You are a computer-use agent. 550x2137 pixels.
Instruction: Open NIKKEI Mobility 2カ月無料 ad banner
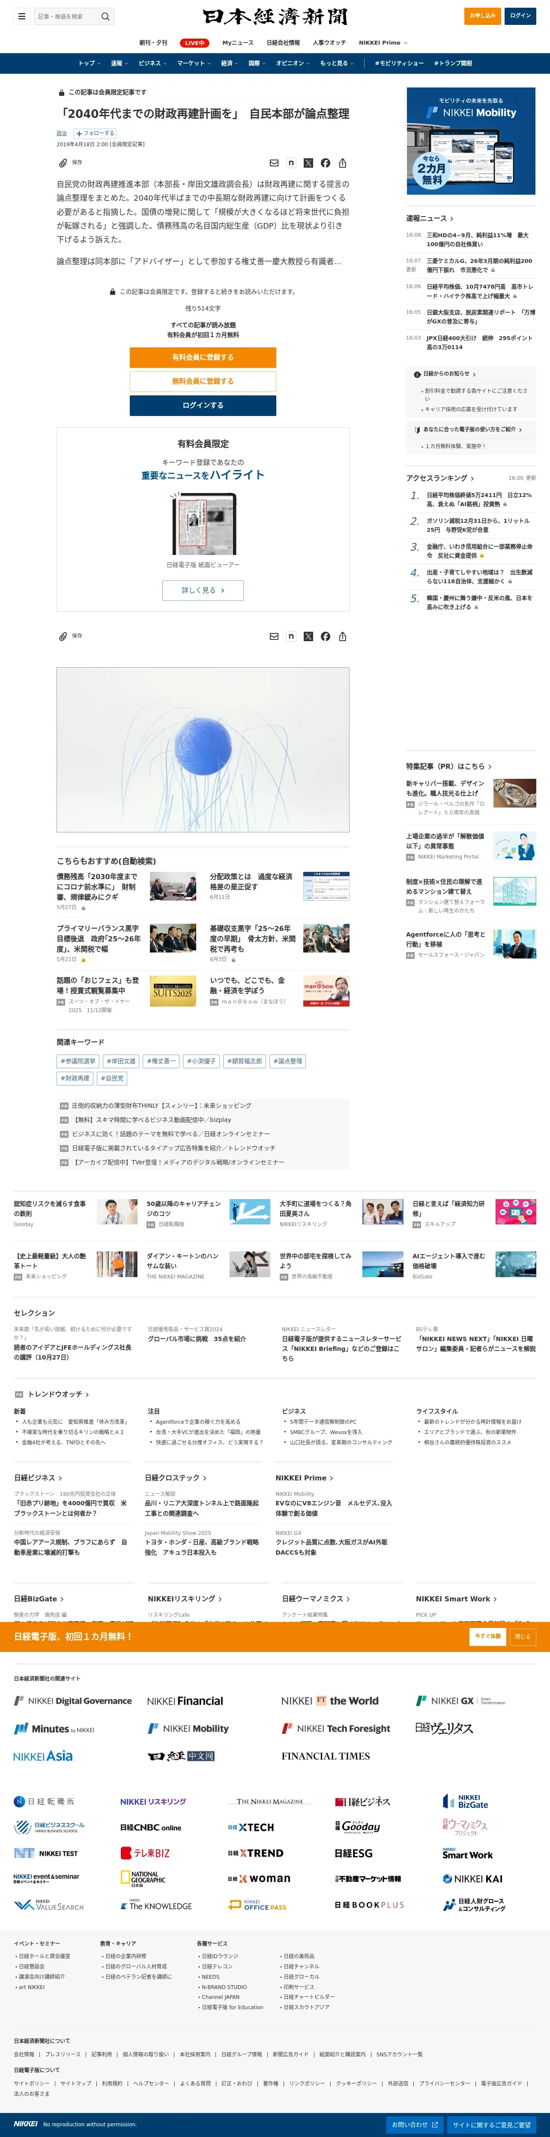point(470,141)
